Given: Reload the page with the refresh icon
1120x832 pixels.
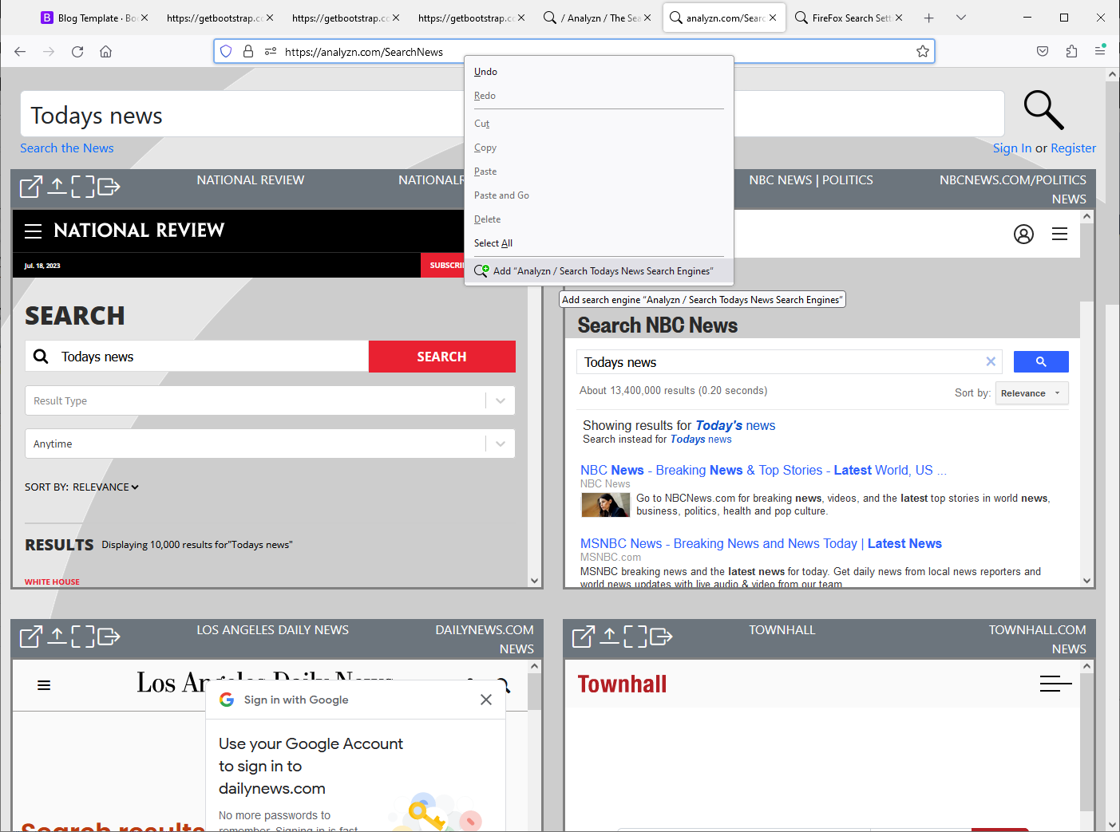Looking at the screenshot, I should [x=77, y=52].
